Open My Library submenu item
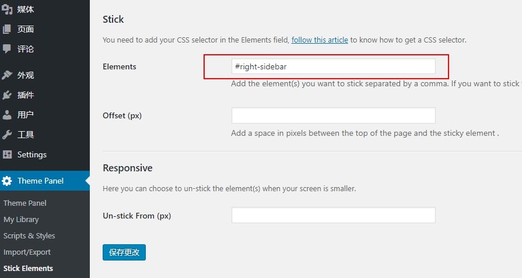Viewport: 522px width, 278px height. click(21, 219)
